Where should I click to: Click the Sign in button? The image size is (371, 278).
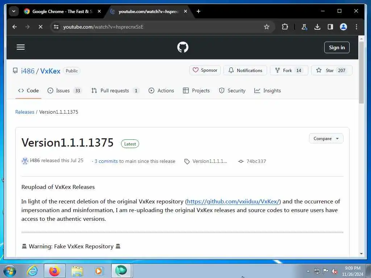point(337,47)
